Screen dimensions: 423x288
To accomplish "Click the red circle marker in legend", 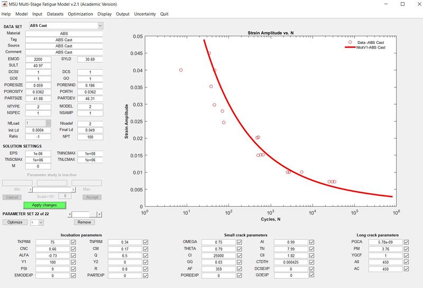I will [x=350, y=42].
